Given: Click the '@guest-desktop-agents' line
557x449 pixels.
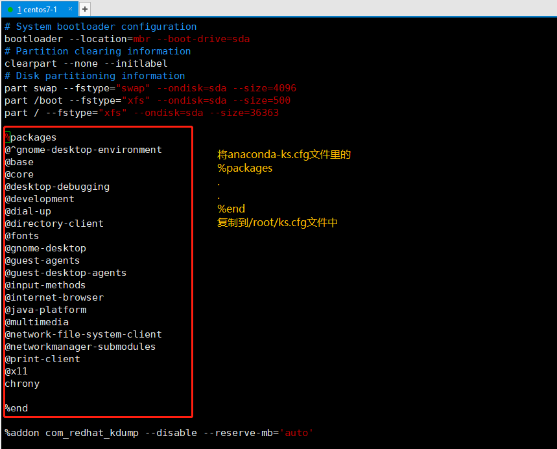Looking at the screenshot, I should pyautogui.click(x=65, y=273).
